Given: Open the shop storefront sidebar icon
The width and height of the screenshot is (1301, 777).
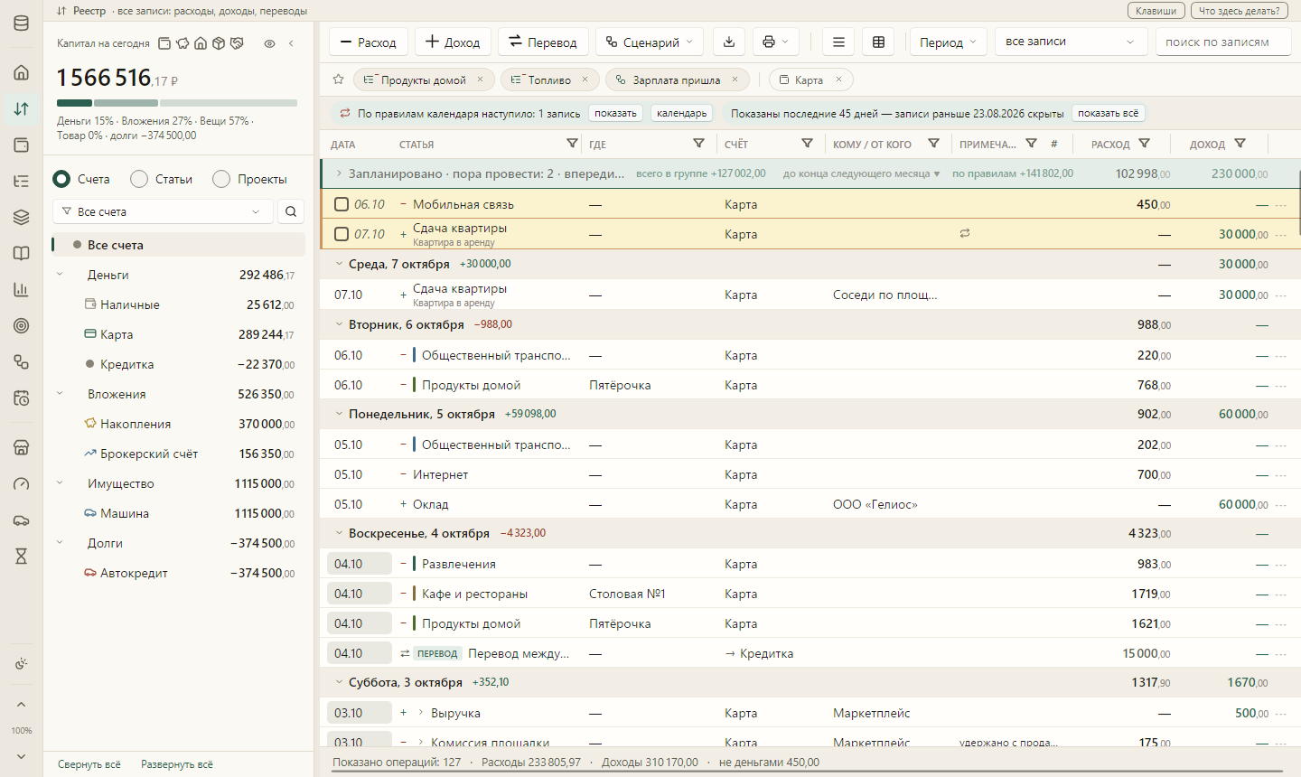Looking at the screenshot, I should [22, 447].
